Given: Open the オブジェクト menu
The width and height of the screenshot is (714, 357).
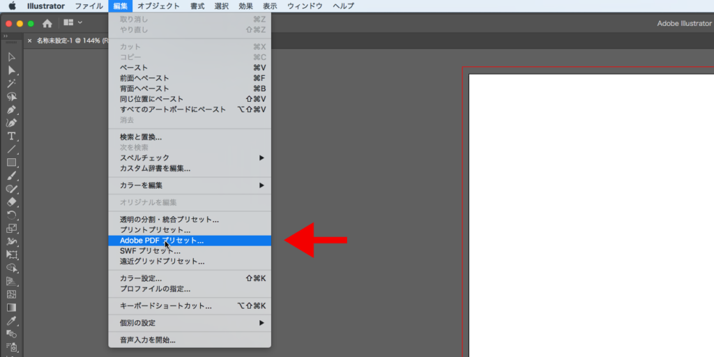Looking at the screenshot, I should [x=158, y=6].
